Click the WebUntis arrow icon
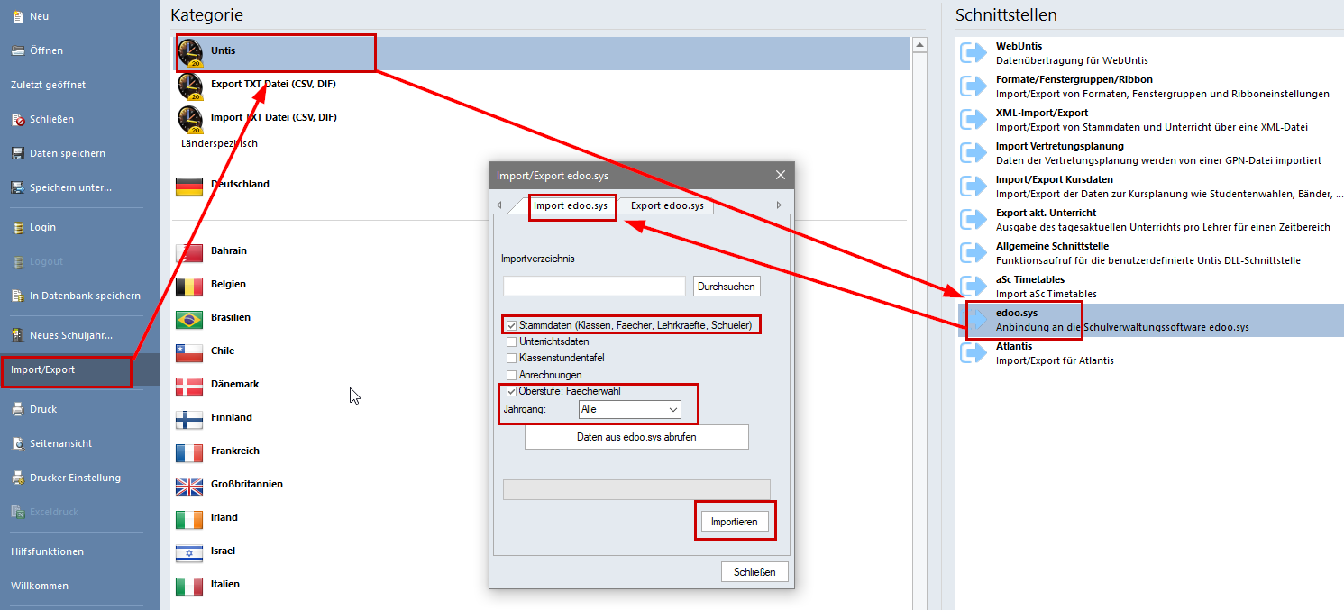 point(974,53)
